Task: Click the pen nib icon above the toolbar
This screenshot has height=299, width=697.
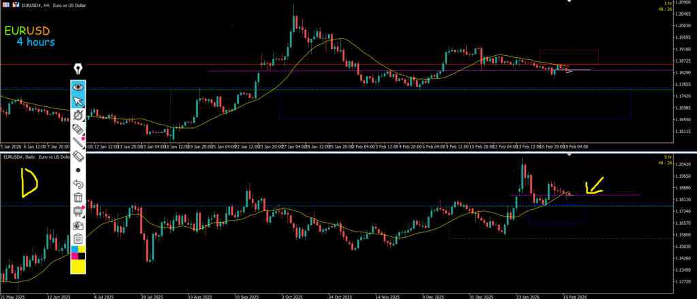Action: 79,69
